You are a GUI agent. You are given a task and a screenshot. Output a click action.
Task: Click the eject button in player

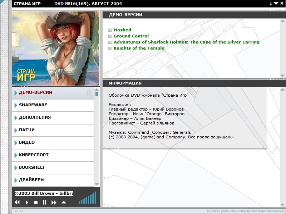tap(64, 202)
